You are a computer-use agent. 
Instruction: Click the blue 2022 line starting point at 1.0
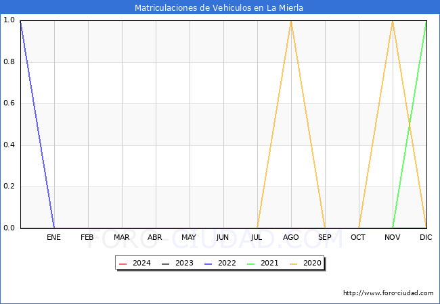[x=21, y=22]
